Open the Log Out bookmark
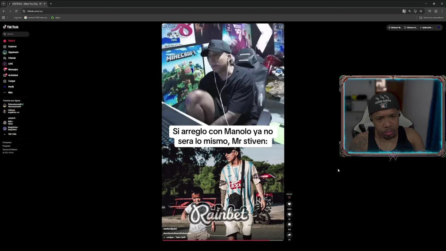The width and height of the screenshot is (446, 251). [x=16, y=17]
